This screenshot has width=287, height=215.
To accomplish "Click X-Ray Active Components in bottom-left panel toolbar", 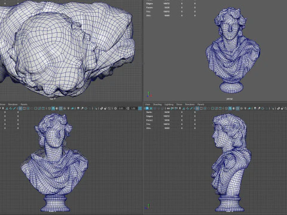I will (x=105, y=109).
